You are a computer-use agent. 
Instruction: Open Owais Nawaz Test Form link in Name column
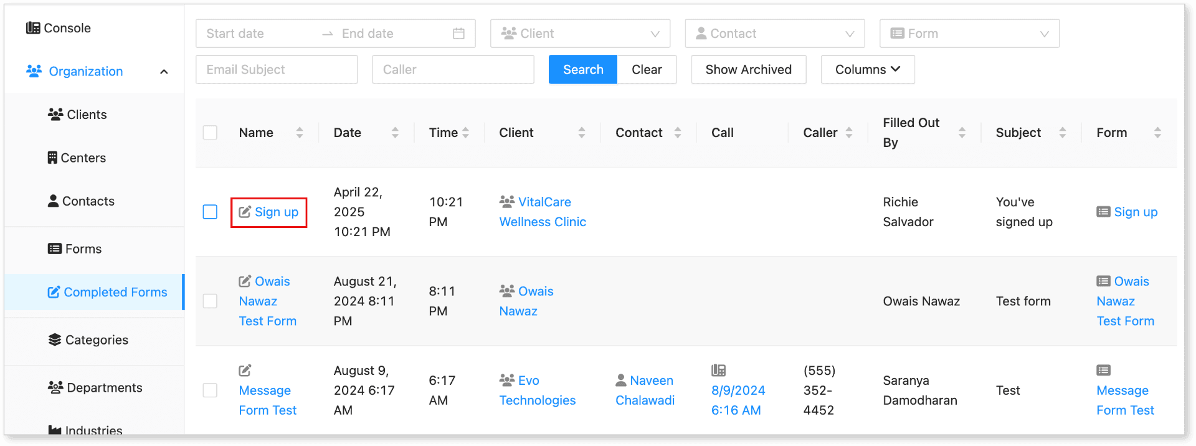268,301
